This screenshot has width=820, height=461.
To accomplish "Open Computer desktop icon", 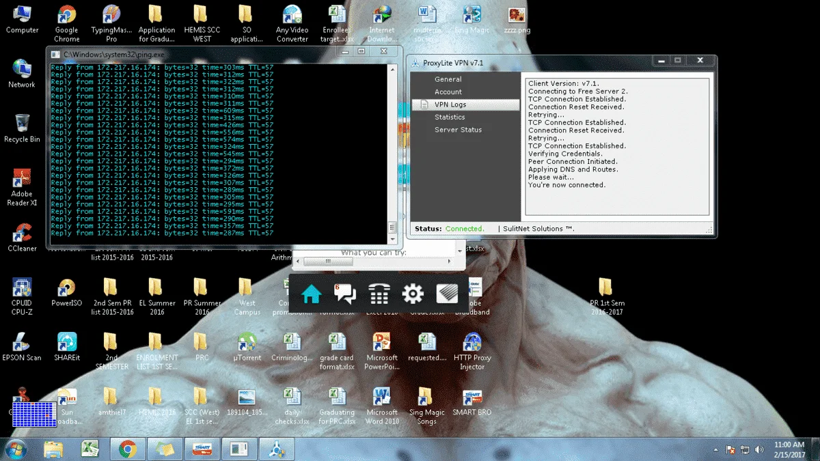I will tap(22, 20).
